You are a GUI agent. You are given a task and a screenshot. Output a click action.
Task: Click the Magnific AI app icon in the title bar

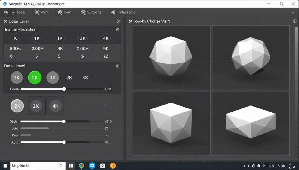point(5,4)
